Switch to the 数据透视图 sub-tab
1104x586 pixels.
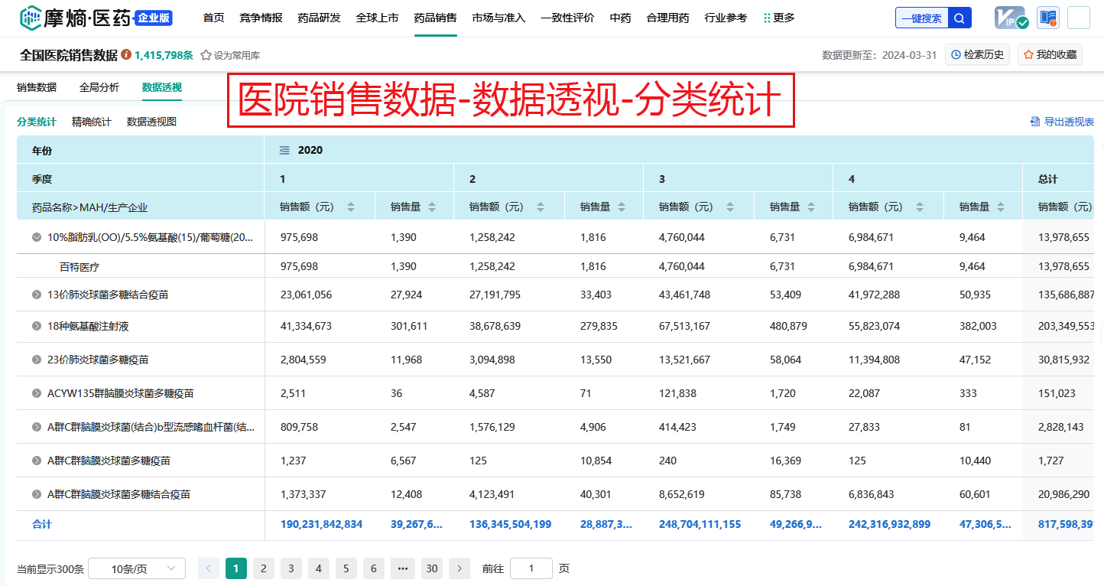coord(152,122)
